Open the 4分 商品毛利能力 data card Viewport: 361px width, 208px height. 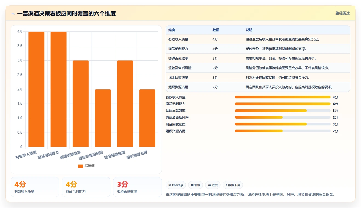tap(86, 187)
